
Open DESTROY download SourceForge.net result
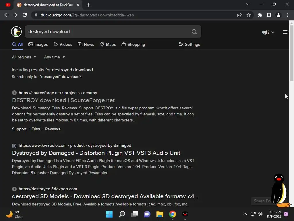[x=63, y=100]
